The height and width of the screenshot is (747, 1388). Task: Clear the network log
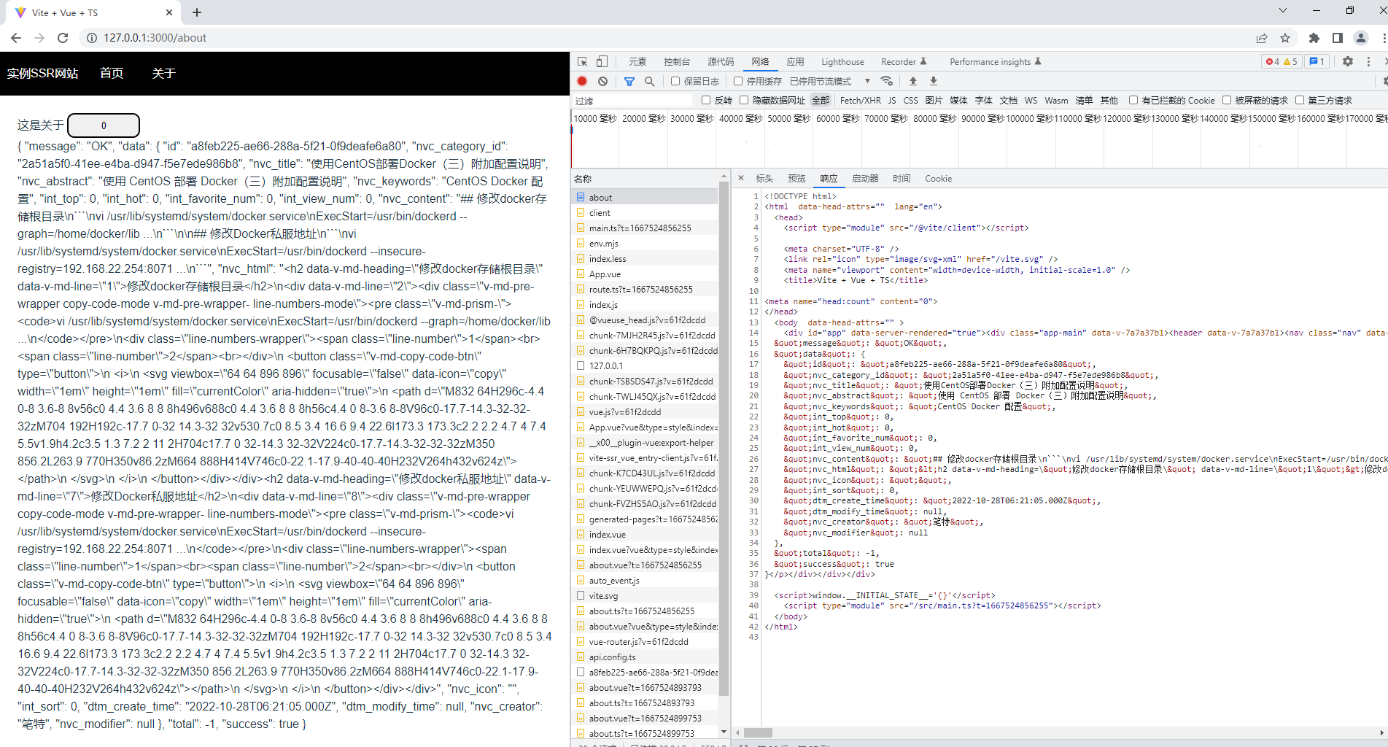tap(602, 81)
